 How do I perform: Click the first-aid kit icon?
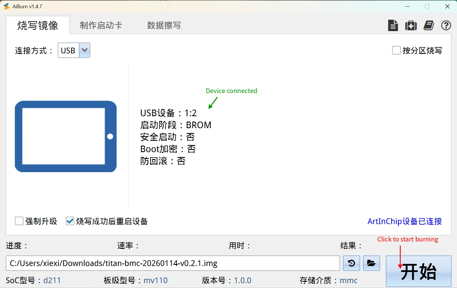411,25
